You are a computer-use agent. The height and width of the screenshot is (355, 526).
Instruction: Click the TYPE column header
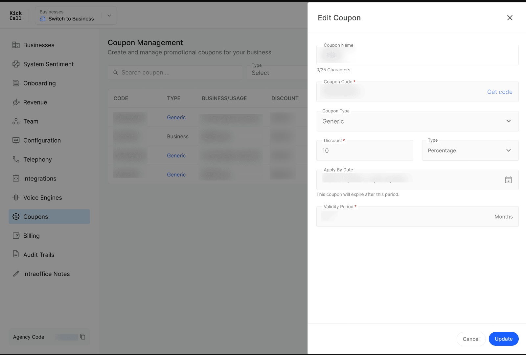(173, 98)
